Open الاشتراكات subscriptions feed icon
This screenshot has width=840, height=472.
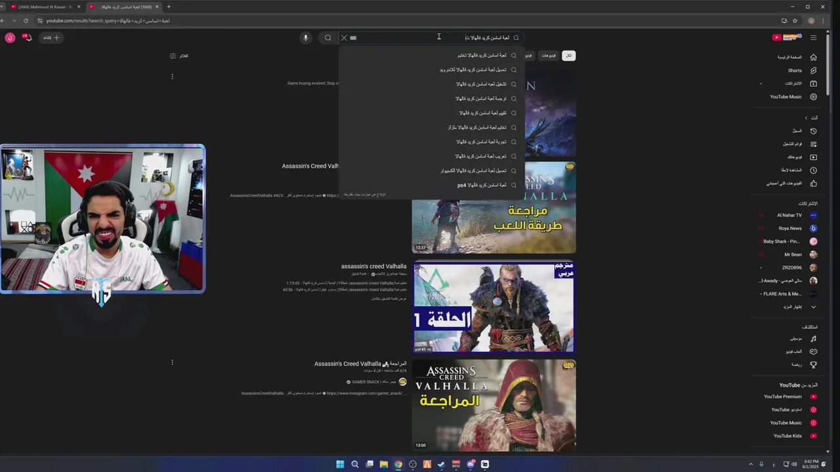[813, 83]
